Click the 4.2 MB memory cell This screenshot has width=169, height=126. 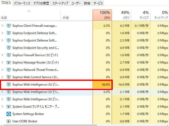(x=121, y=26)
